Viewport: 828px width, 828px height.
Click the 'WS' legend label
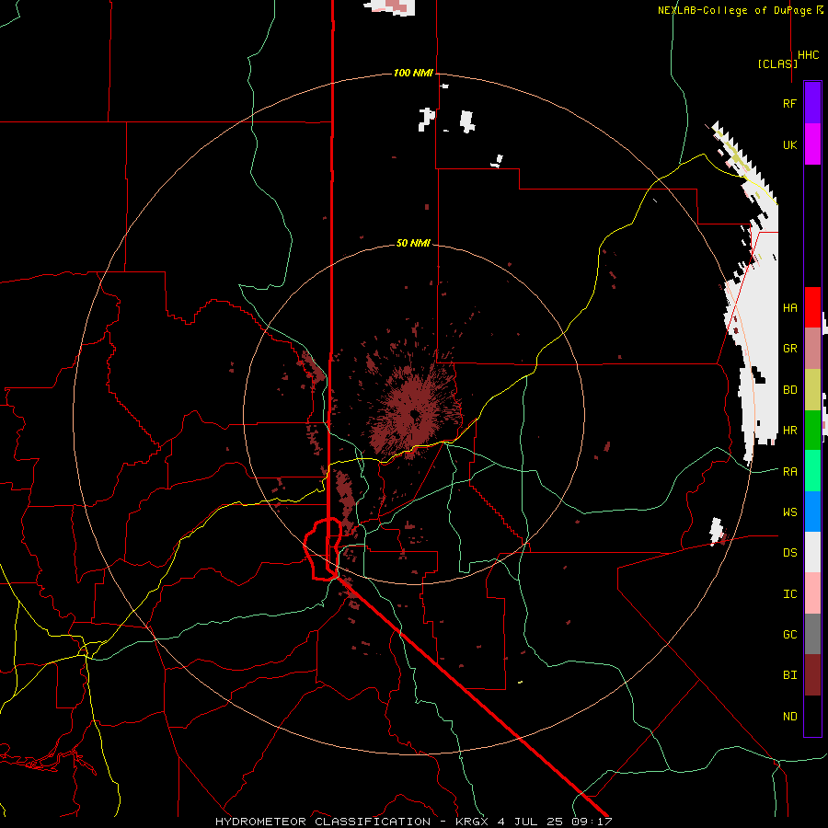pyautogui.click(x=789, y=512)
